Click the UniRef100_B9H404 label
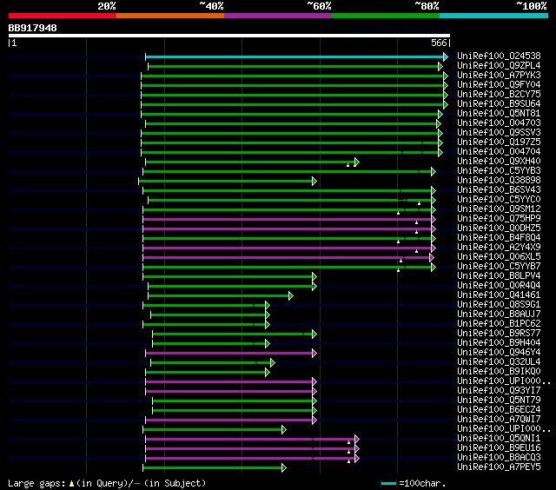This screenshot has height=490, width=556. 499,343
